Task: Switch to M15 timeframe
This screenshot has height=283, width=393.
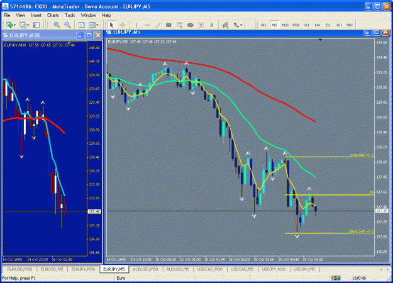Action: [285, 25]
